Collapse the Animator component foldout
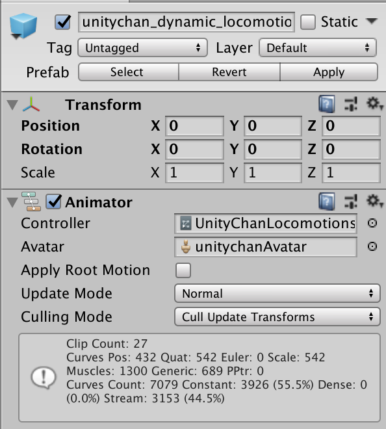The width and height of the screenshot is (386, 429). 12,202
